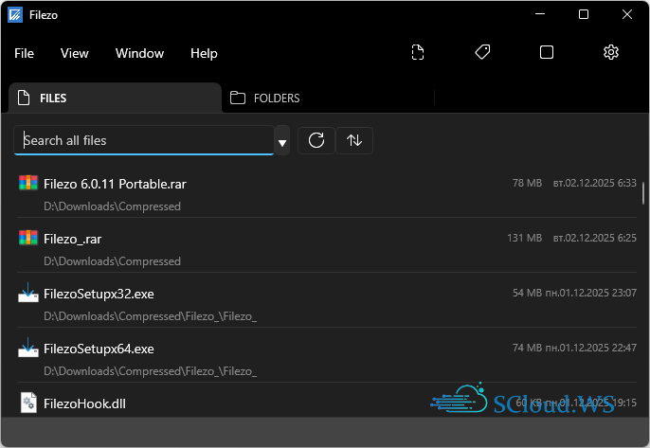This screenshot has height=448, width=650.
Task: Click the FilezoSetupx64.exe installer icon
Action: pyautogui.click(x=28, y=349)
